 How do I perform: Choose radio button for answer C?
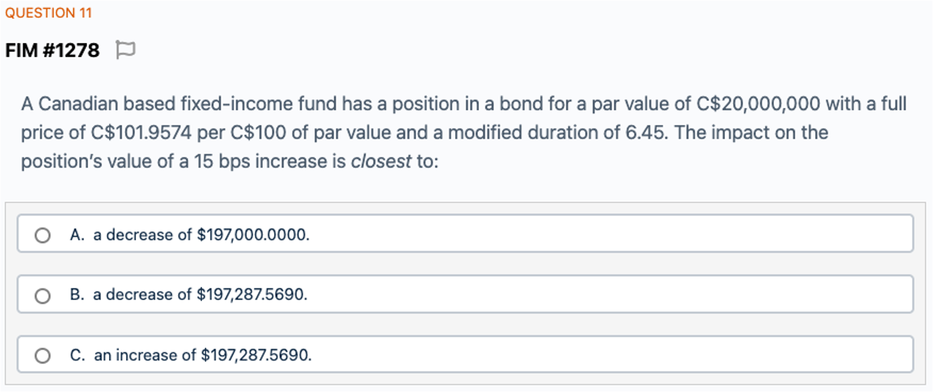(x=42, y=356)
